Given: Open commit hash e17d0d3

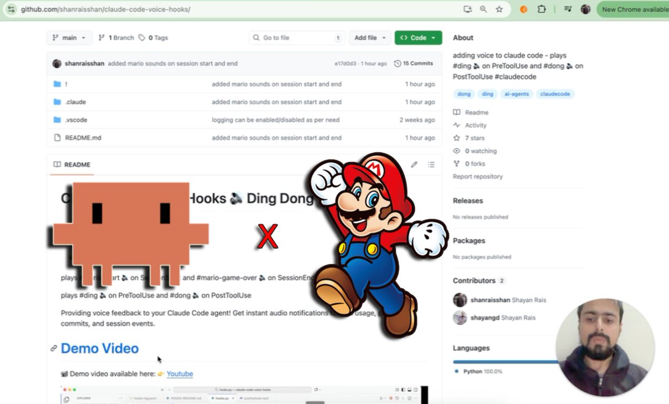Looking at the screenshot, I should pos(345,64).
